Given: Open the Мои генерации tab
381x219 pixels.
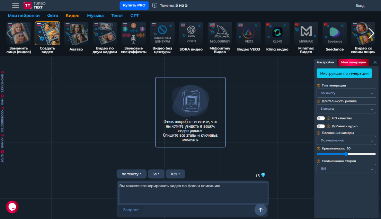Looking at the screenshot, I should 353,62.
